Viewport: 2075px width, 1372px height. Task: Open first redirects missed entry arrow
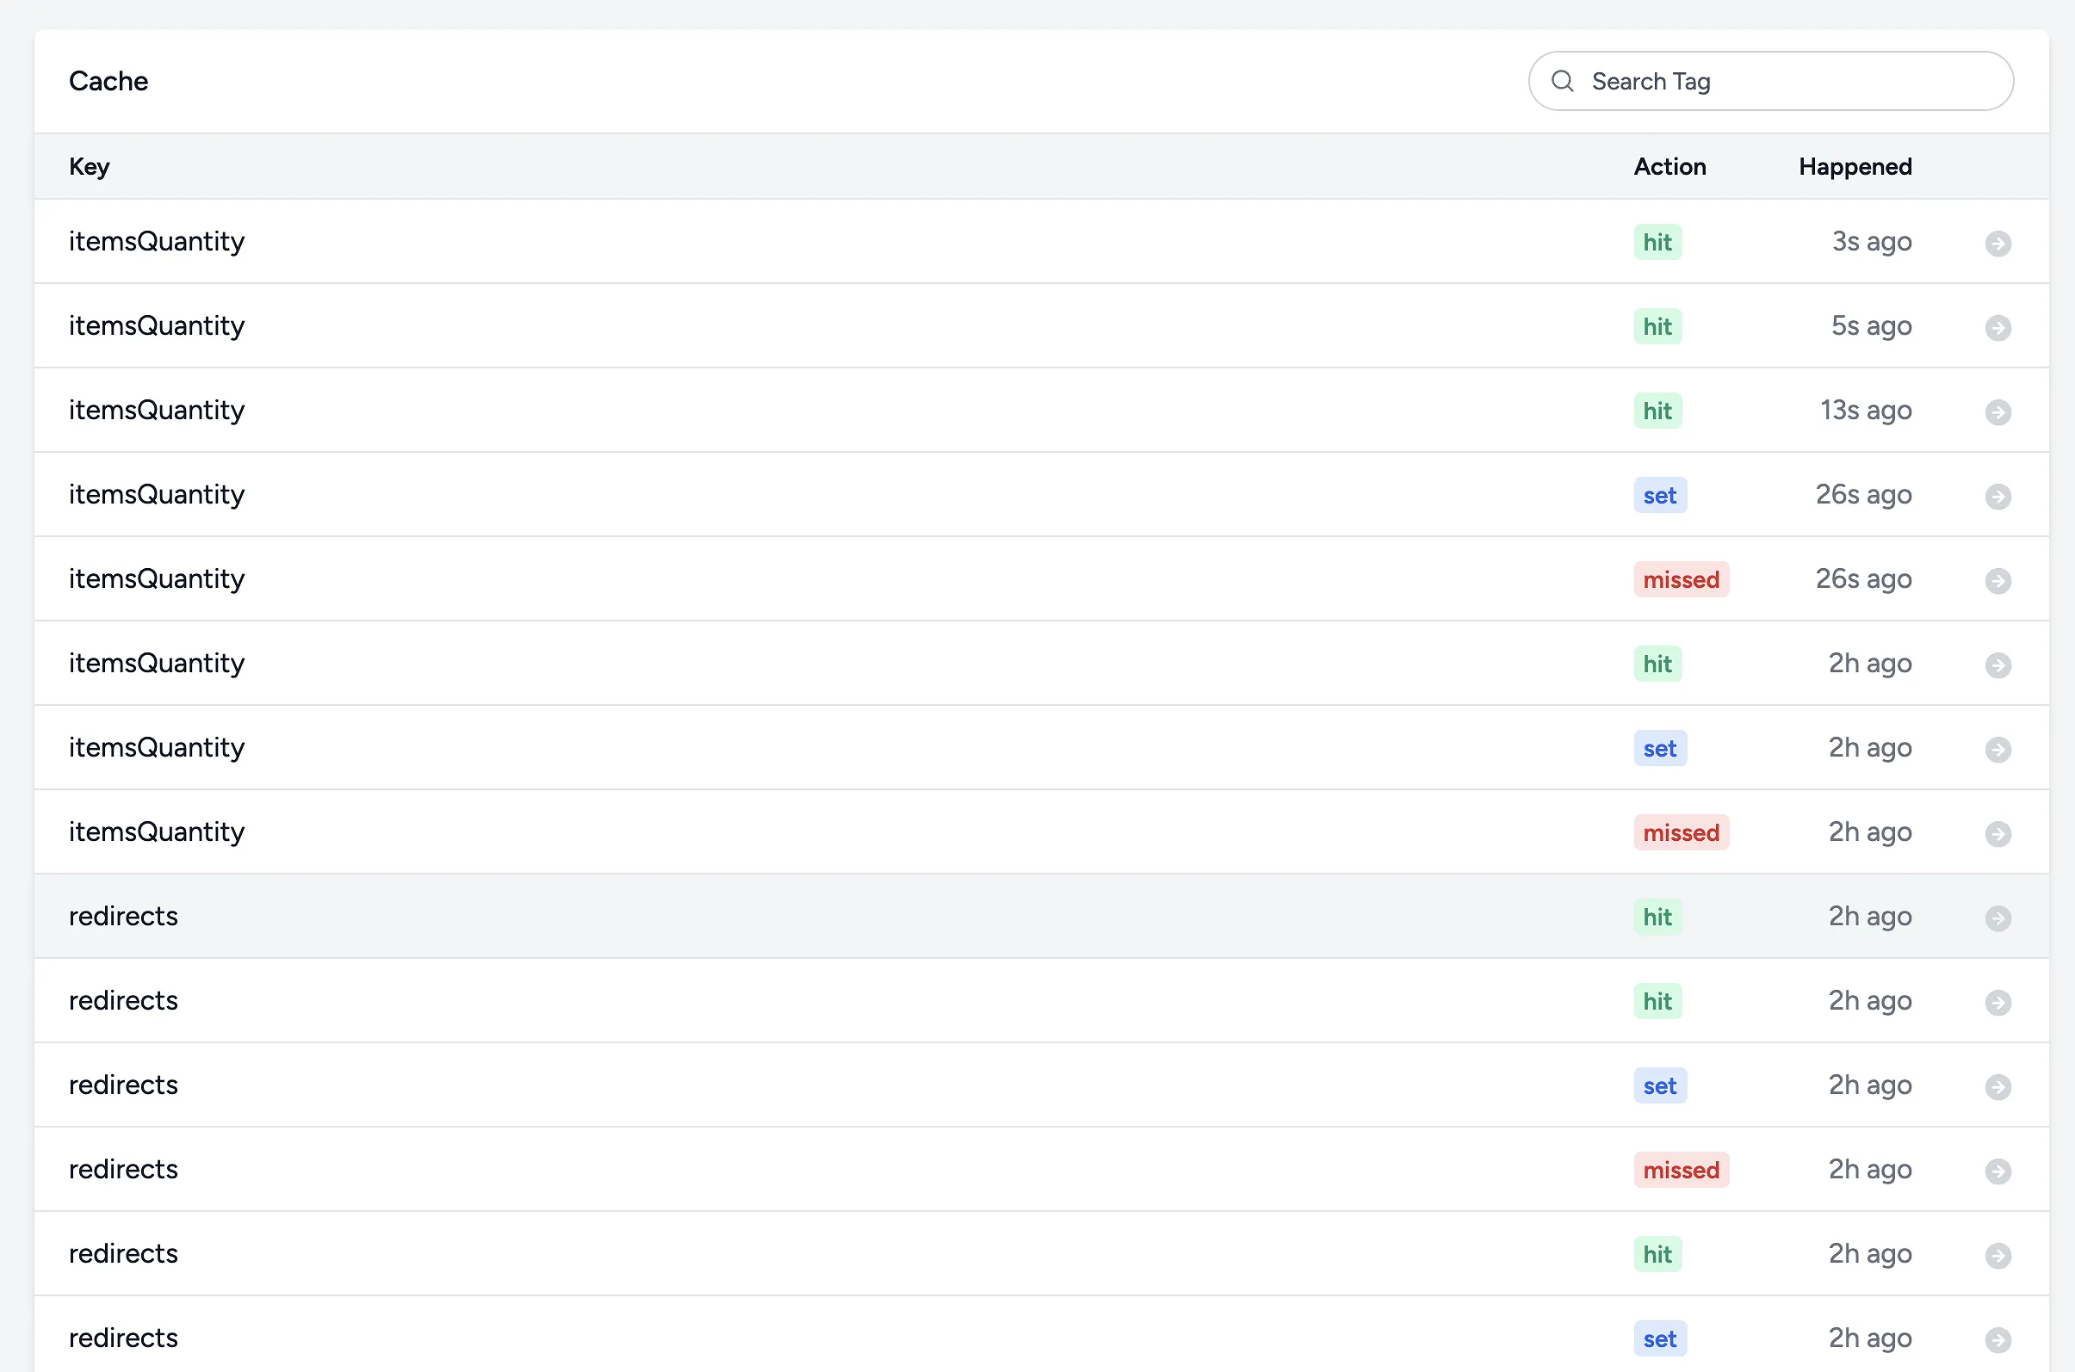coord(1998,1171)
